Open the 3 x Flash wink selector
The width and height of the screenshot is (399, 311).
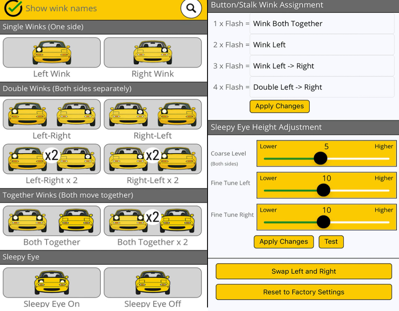pyautogui.click(x=322, y=66)
